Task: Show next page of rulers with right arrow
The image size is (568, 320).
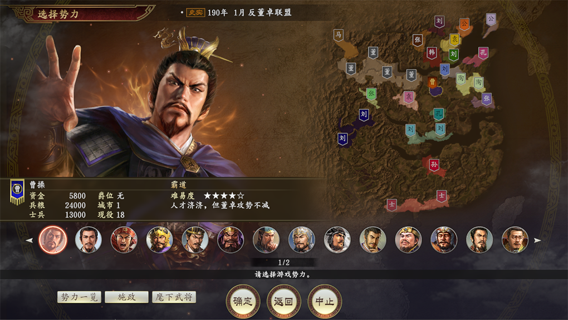Action: tap(537, 240)
